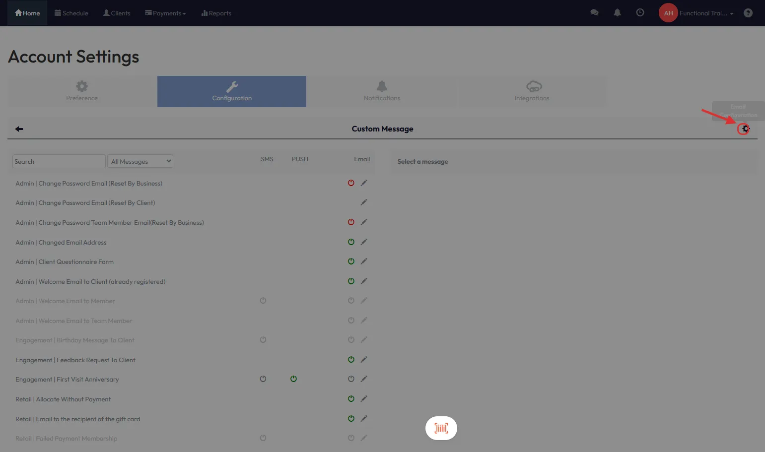Switch to the Integrations settings tab
The width and height of the screenshot is (765, 452).
tap(532, 91)
